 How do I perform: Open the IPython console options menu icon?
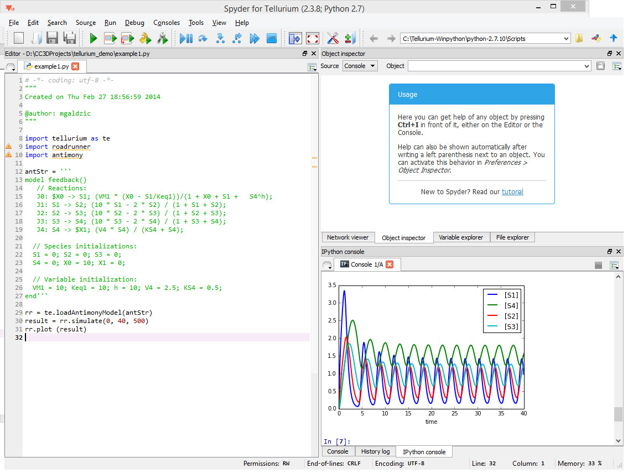click(614, 265)
